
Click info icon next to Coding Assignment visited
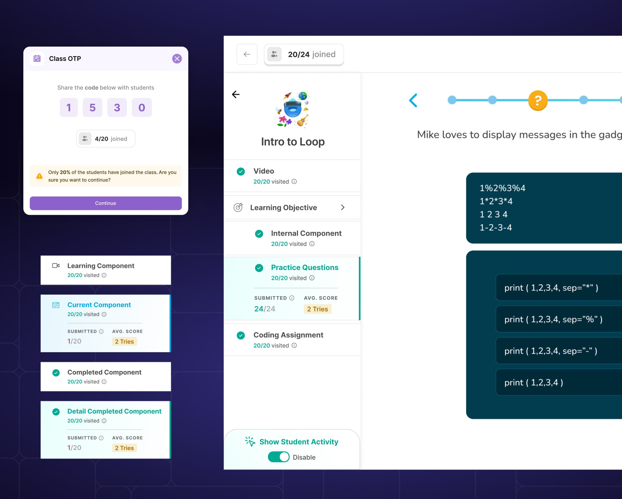pos(294,346)
